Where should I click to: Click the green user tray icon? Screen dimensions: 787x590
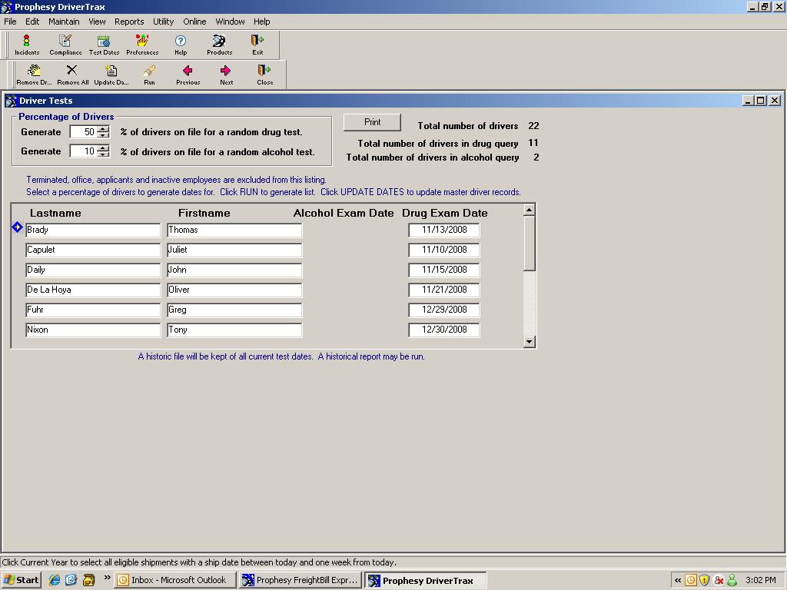point(732,581)
